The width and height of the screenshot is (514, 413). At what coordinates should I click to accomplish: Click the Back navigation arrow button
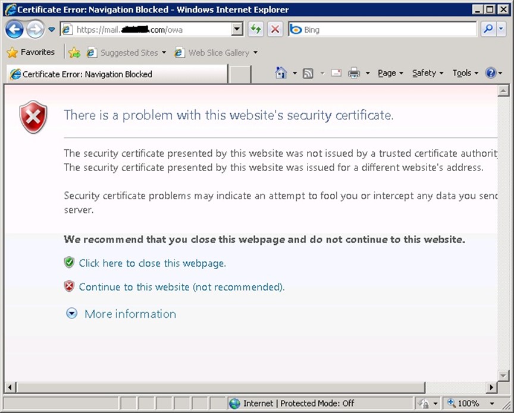click(14, 29)
